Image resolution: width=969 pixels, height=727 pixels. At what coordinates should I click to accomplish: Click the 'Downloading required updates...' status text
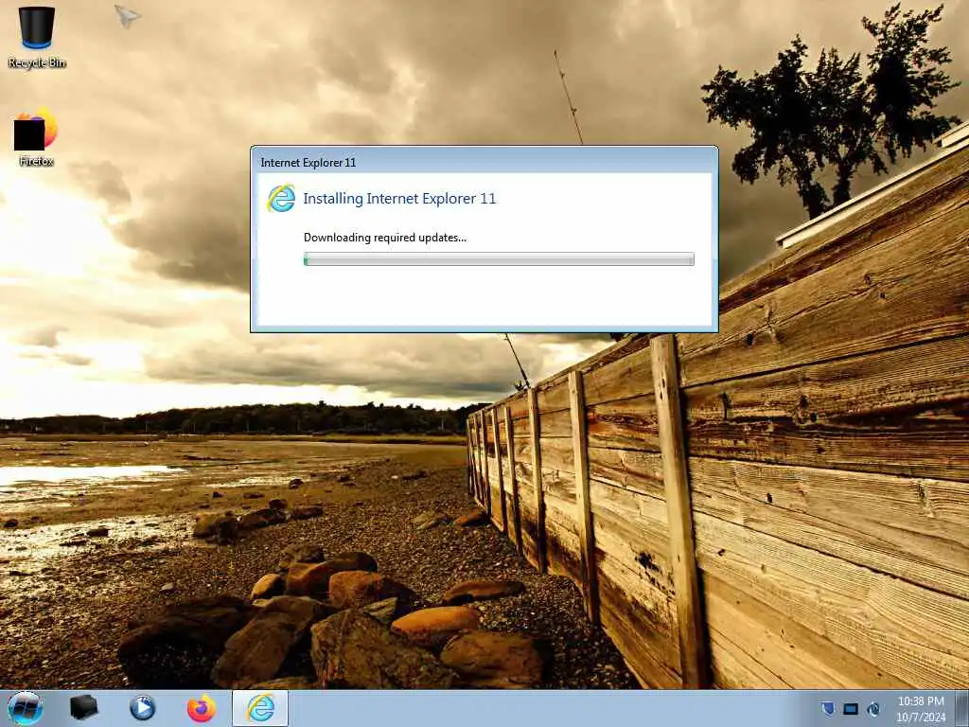pos(385,238)
